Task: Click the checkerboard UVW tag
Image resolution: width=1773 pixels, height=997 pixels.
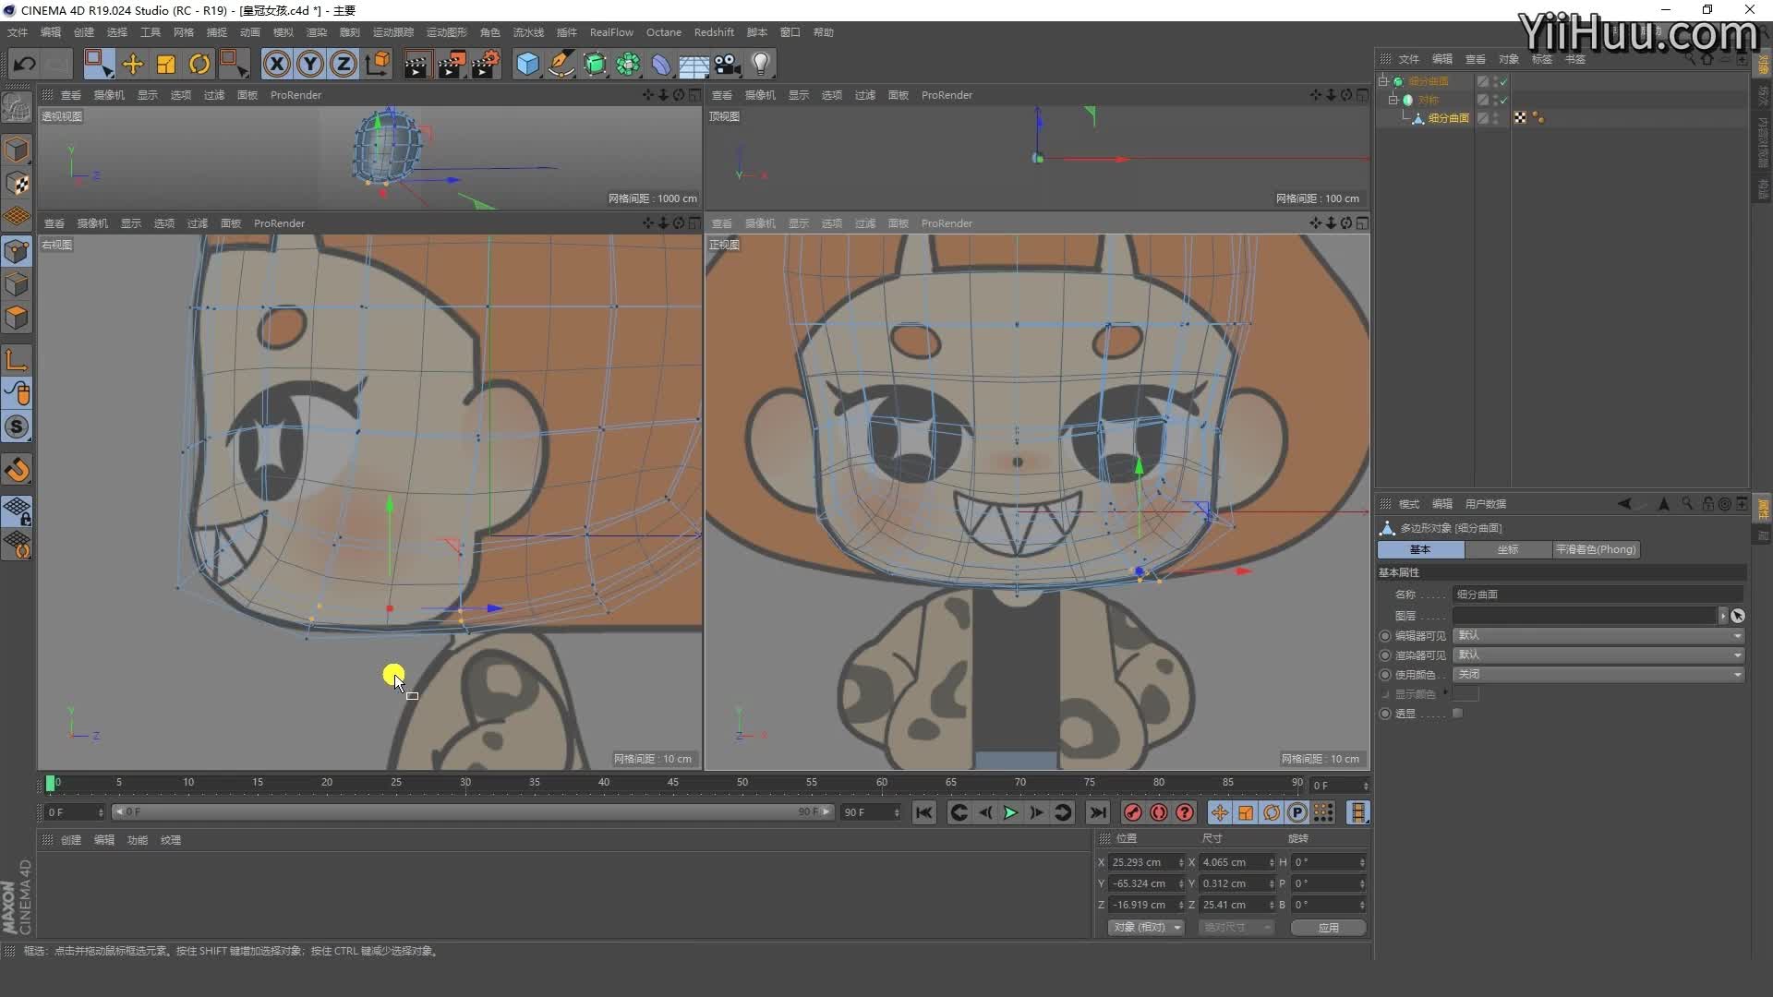Action: (x=1520, y=118)
